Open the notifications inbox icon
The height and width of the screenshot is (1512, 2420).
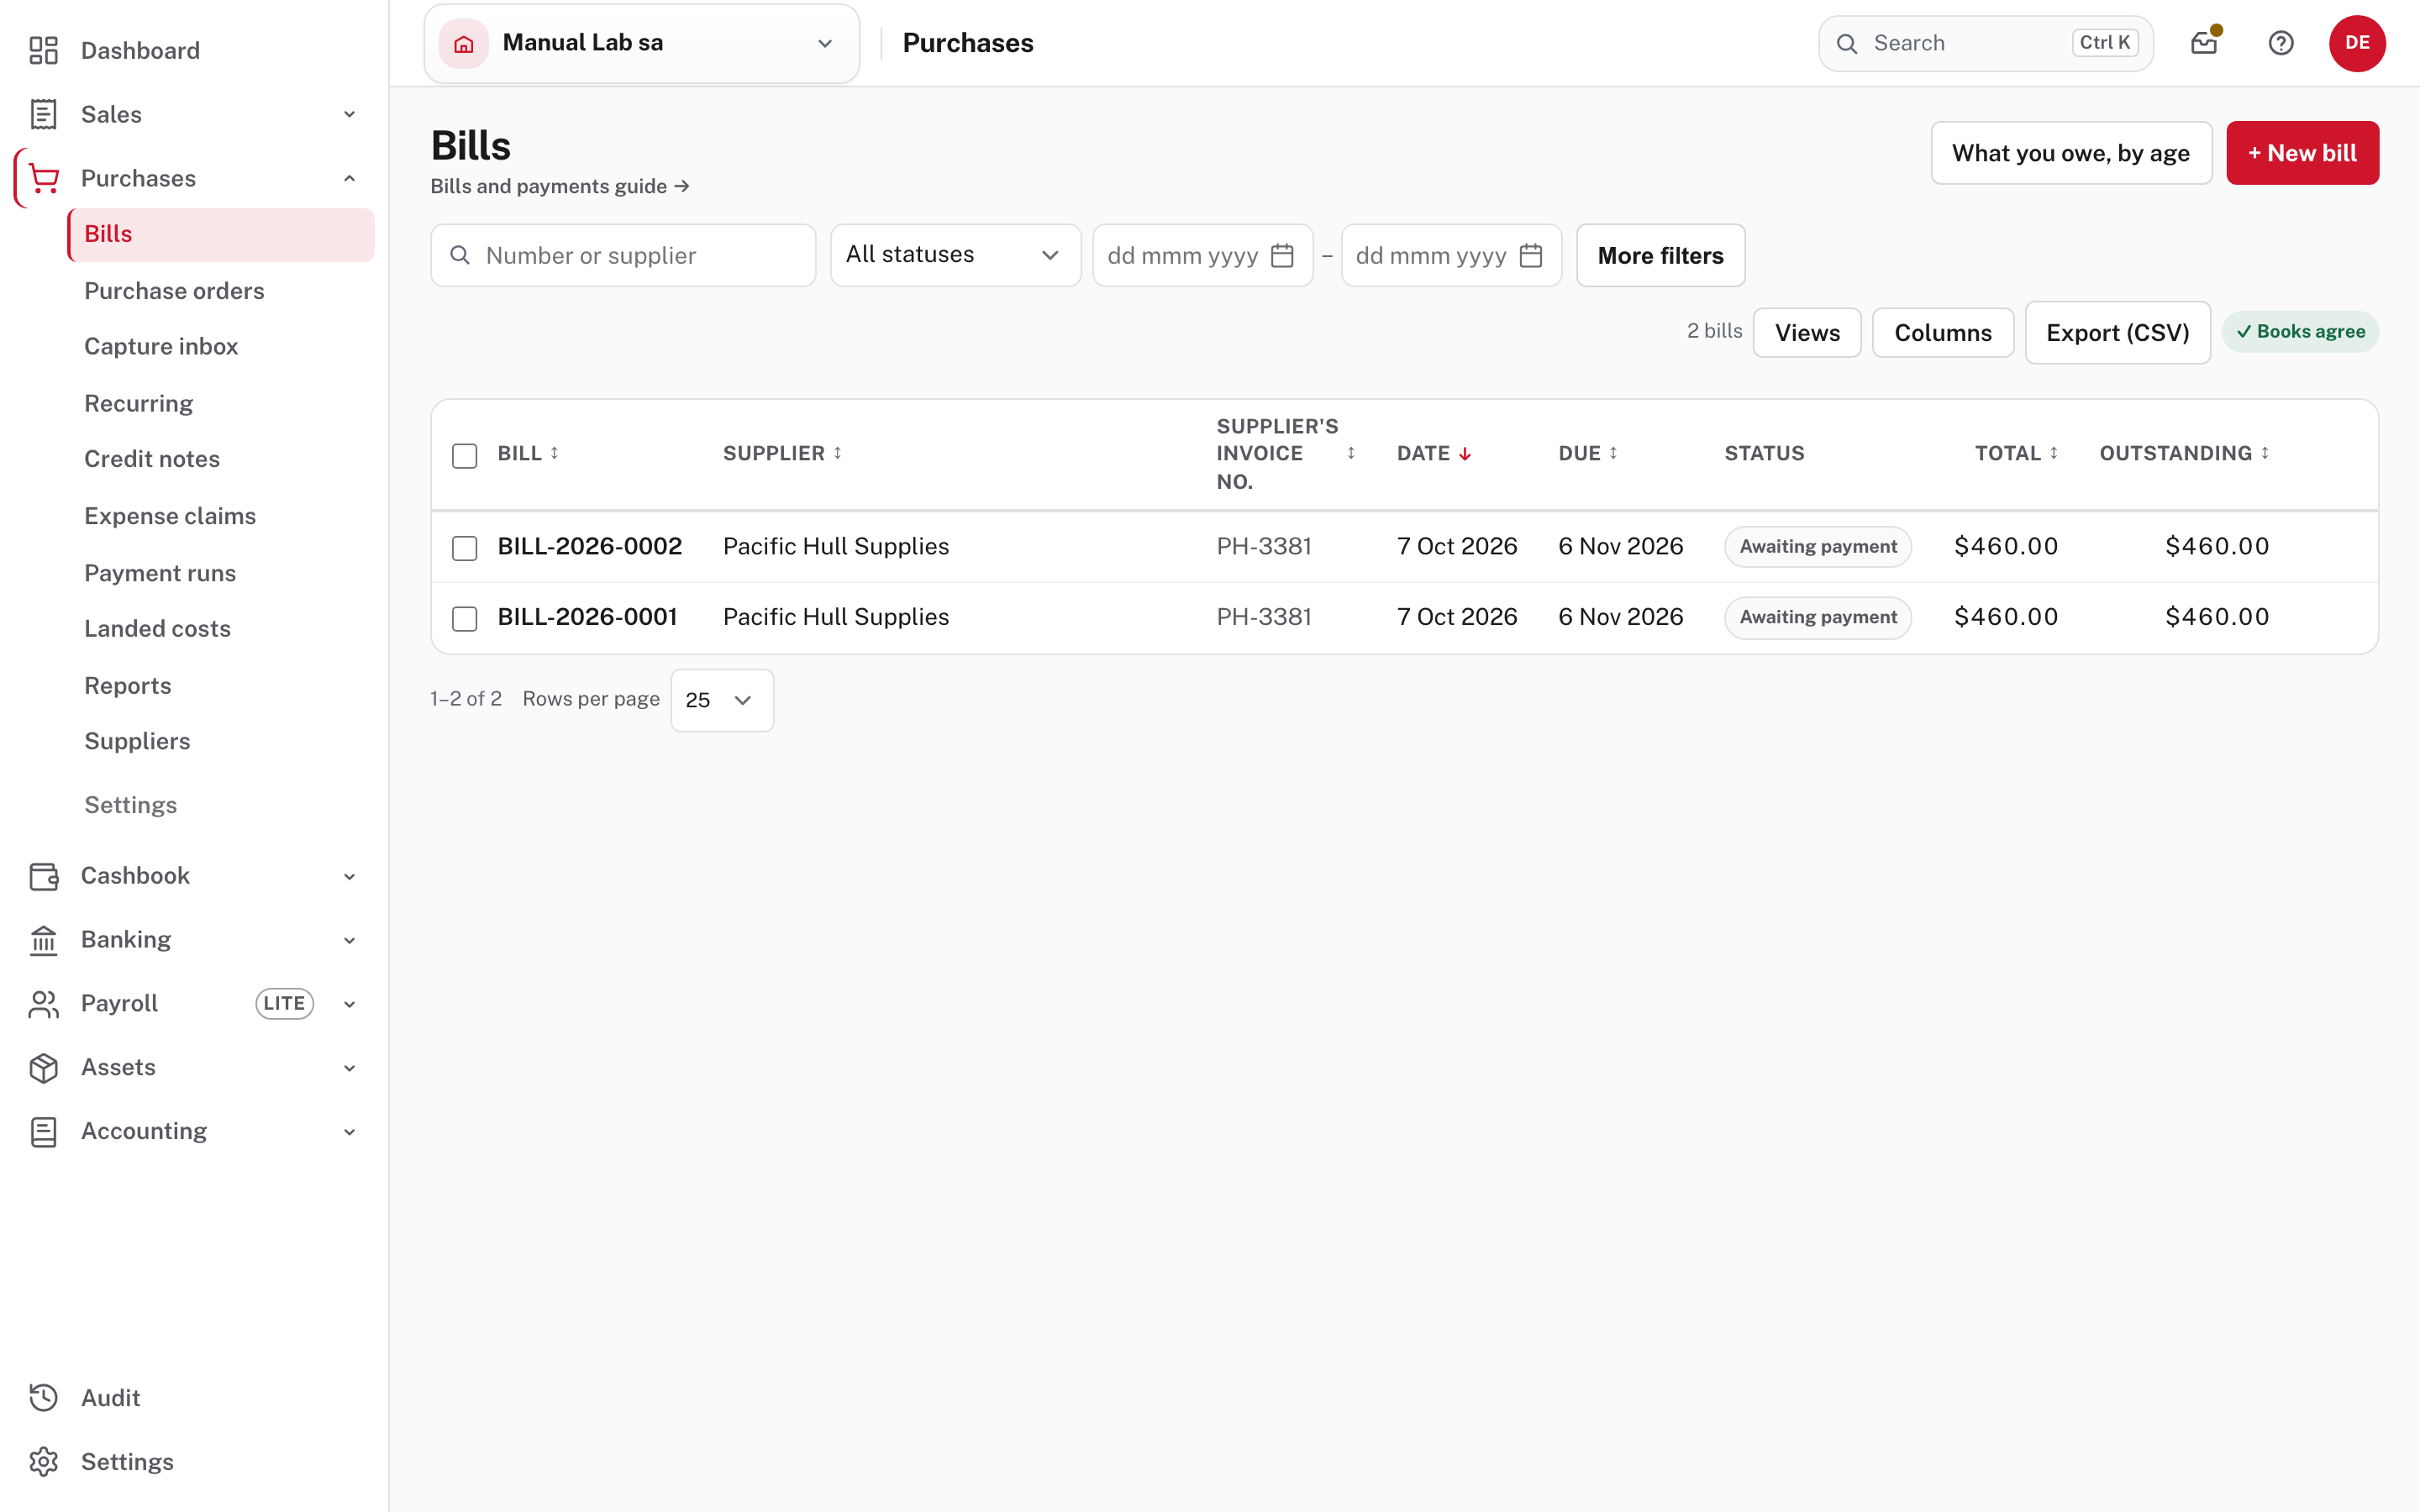click(2204, 43)
